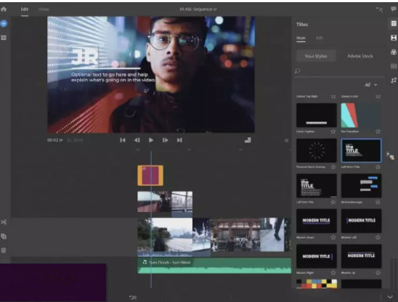
Task: Pick the Firework Burst Overlay thumbnail
Action: click(317, 150)
